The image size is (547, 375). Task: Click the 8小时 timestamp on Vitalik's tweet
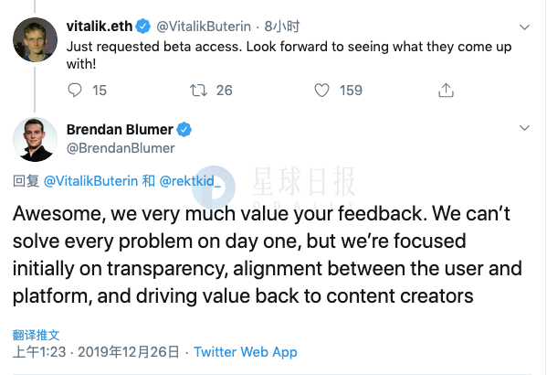click(282, 27)
